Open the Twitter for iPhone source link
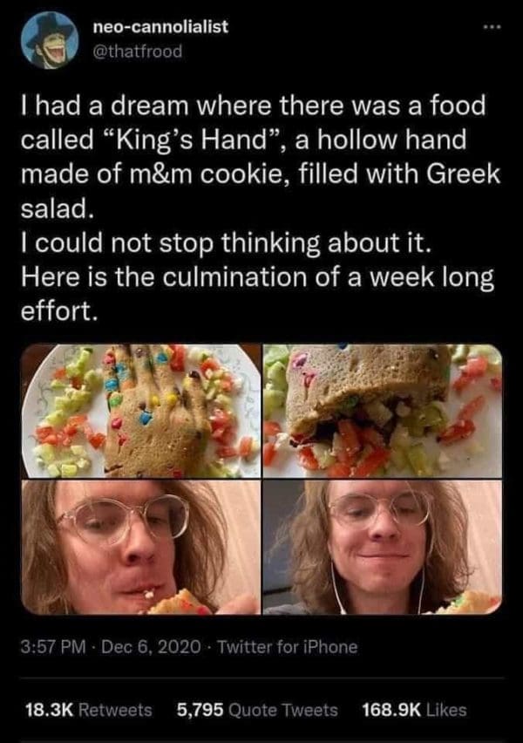The image size is (523, 743). click(x=288, y=647)
